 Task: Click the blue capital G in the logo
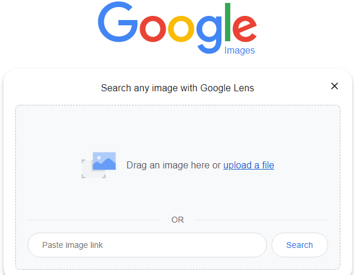click(x=118, y=22)
